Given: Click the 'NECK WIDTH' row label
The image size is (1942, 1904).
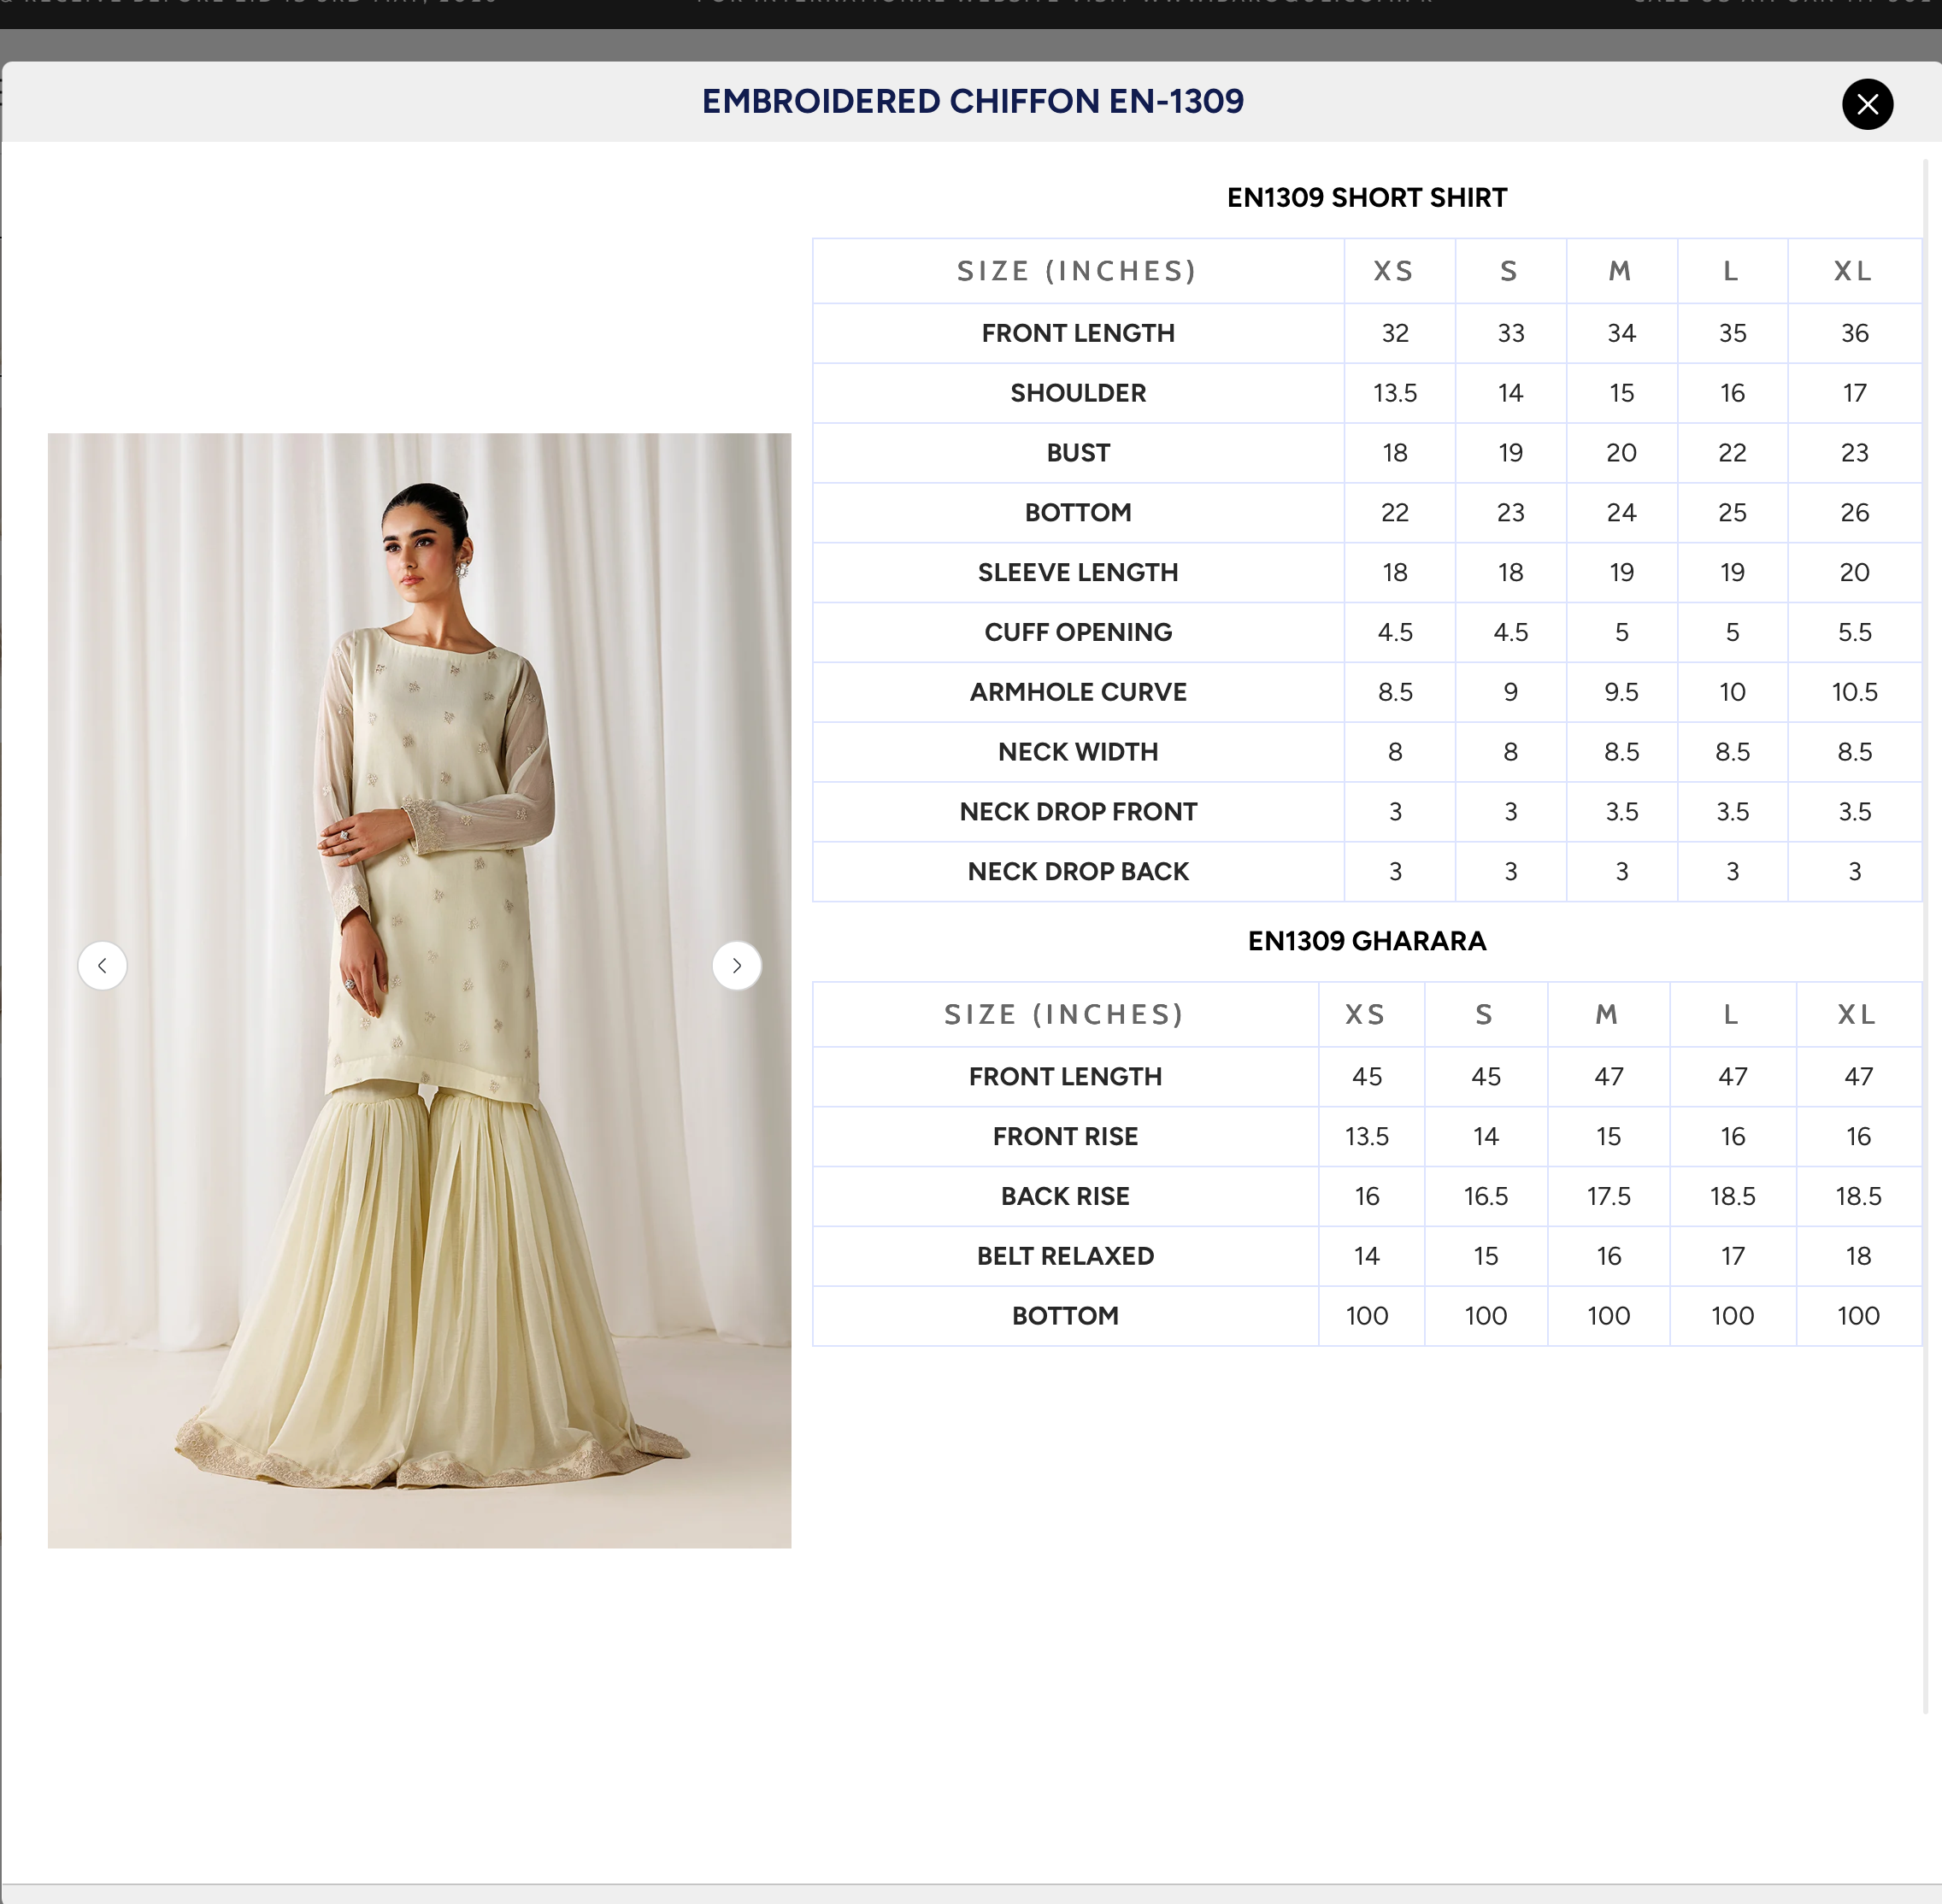Looking at the screenshot, I should coord(1078,752).
